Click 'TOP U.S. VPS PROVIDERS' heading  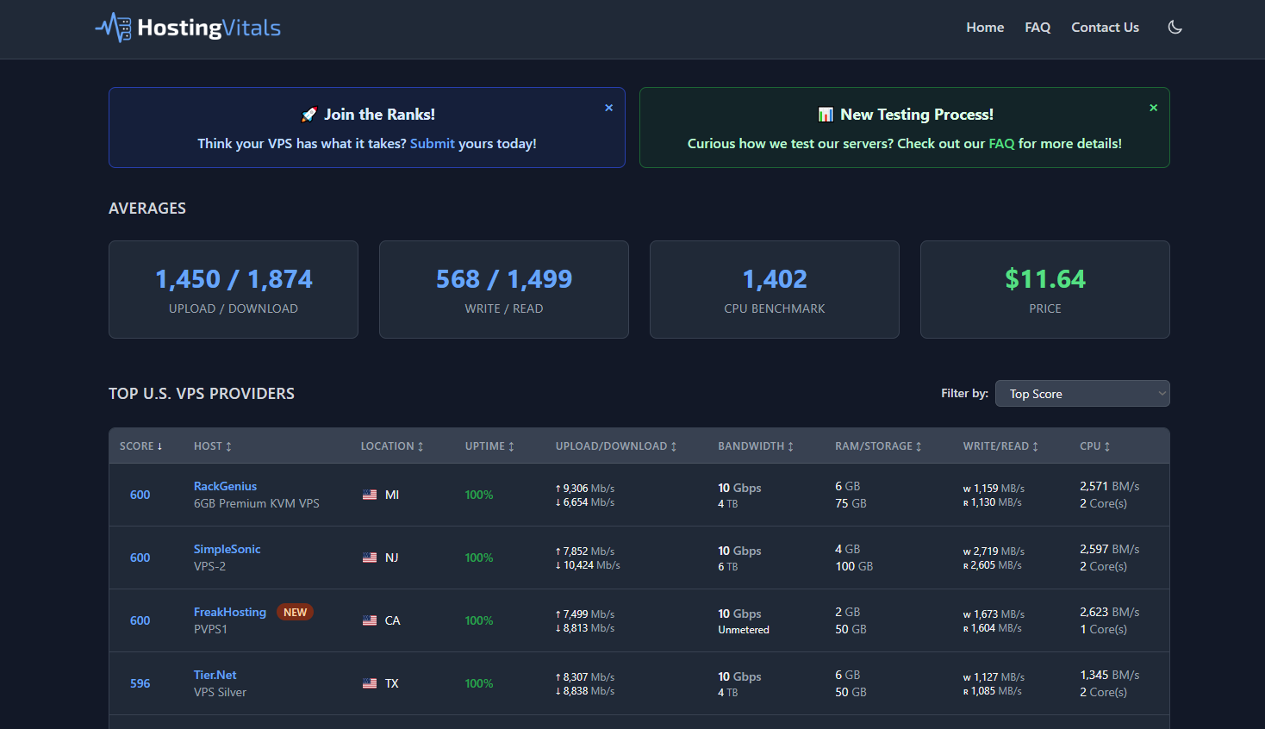(x=202, y=394)
